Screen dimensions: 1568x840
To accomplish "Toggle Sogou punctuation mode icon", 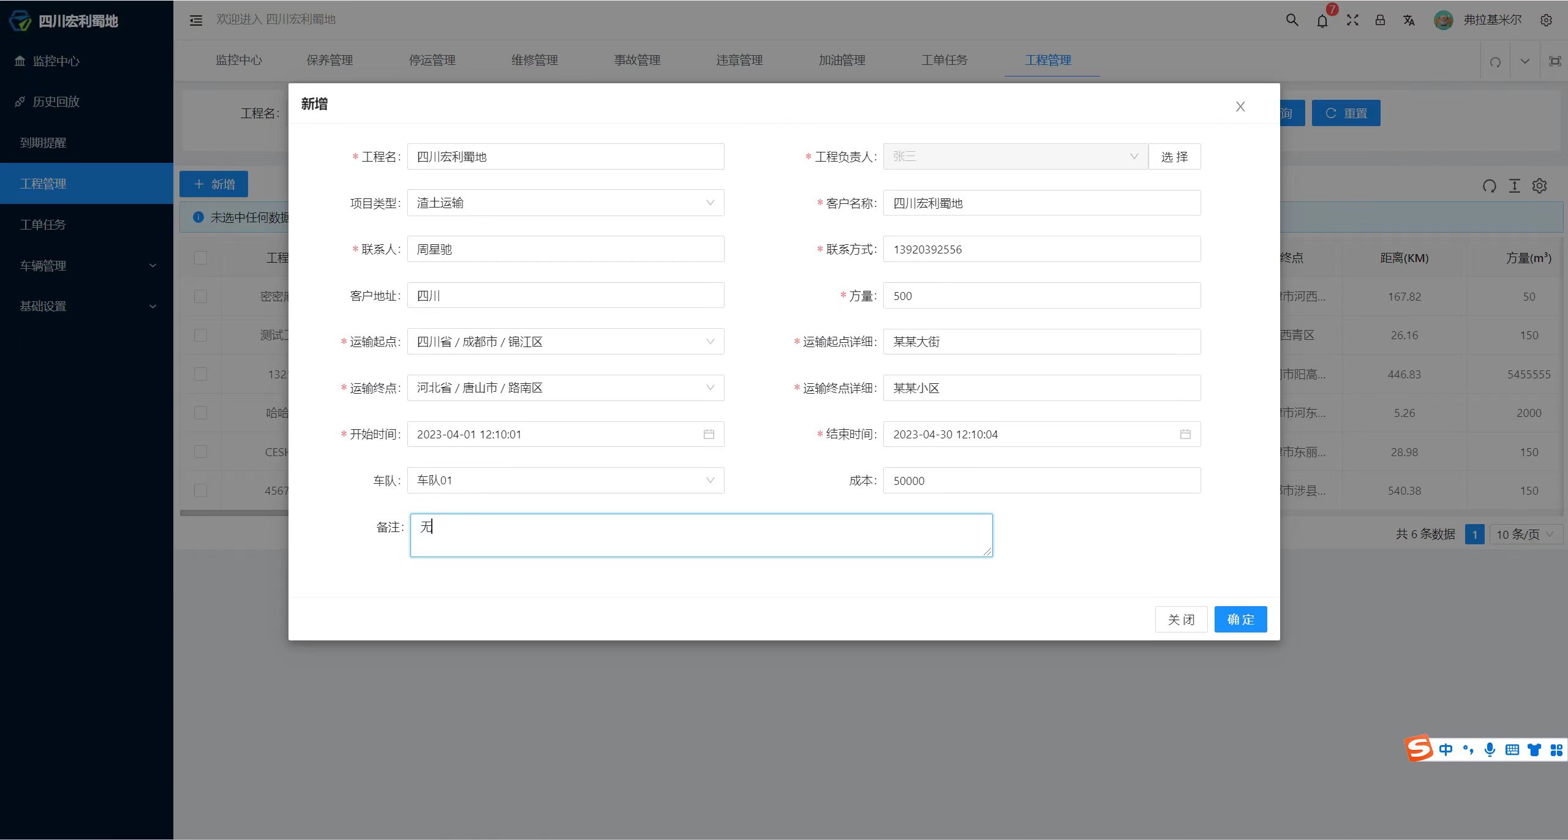I will [x=1468, y=749].
